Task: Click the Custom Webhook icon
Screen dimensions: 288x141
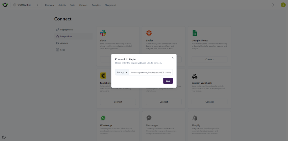Action: (194, 76)
